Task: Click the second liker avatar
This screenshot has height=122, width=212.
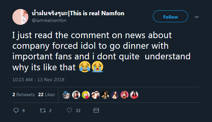Action: click(76, 95)
